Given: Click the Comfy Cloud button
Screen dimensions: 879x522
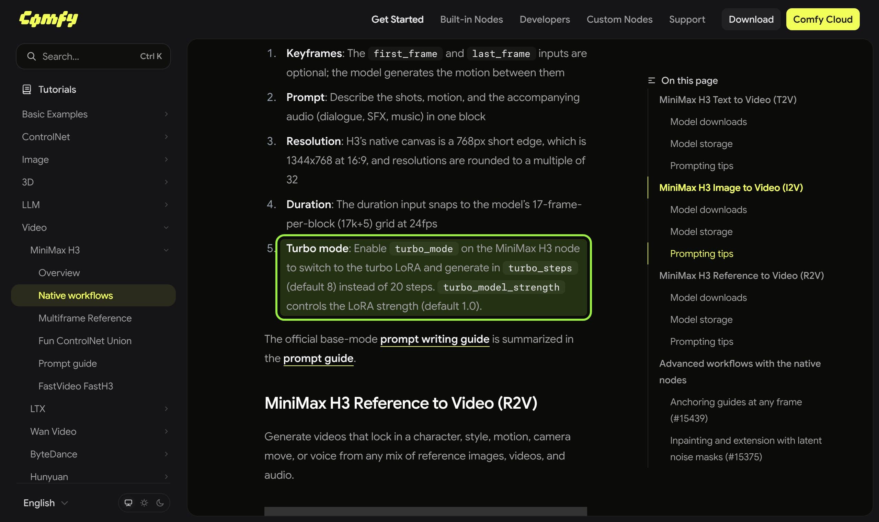Looking at the screenshot, I should pos(823,19).
